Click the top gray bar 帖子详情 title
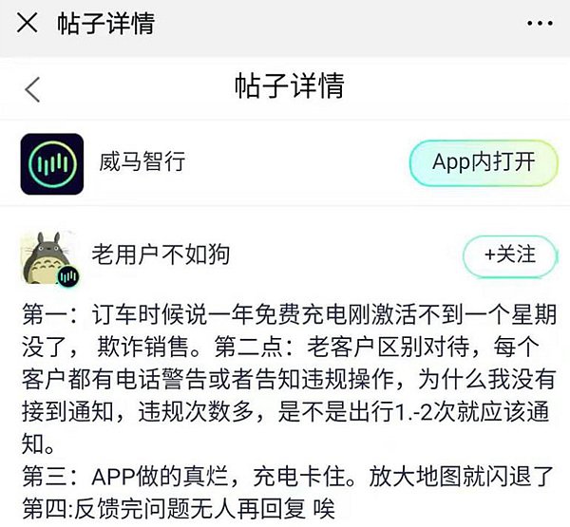This screenshot has width=570, height=527. coord(106,23)
